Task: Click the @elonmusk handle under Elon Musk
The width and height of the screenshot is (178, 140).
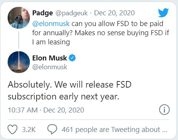Action: pyautogui.click(x=50, y=67)
